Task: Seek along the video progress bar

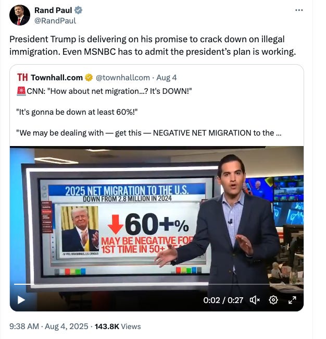Action: click(x=157, y=284)
